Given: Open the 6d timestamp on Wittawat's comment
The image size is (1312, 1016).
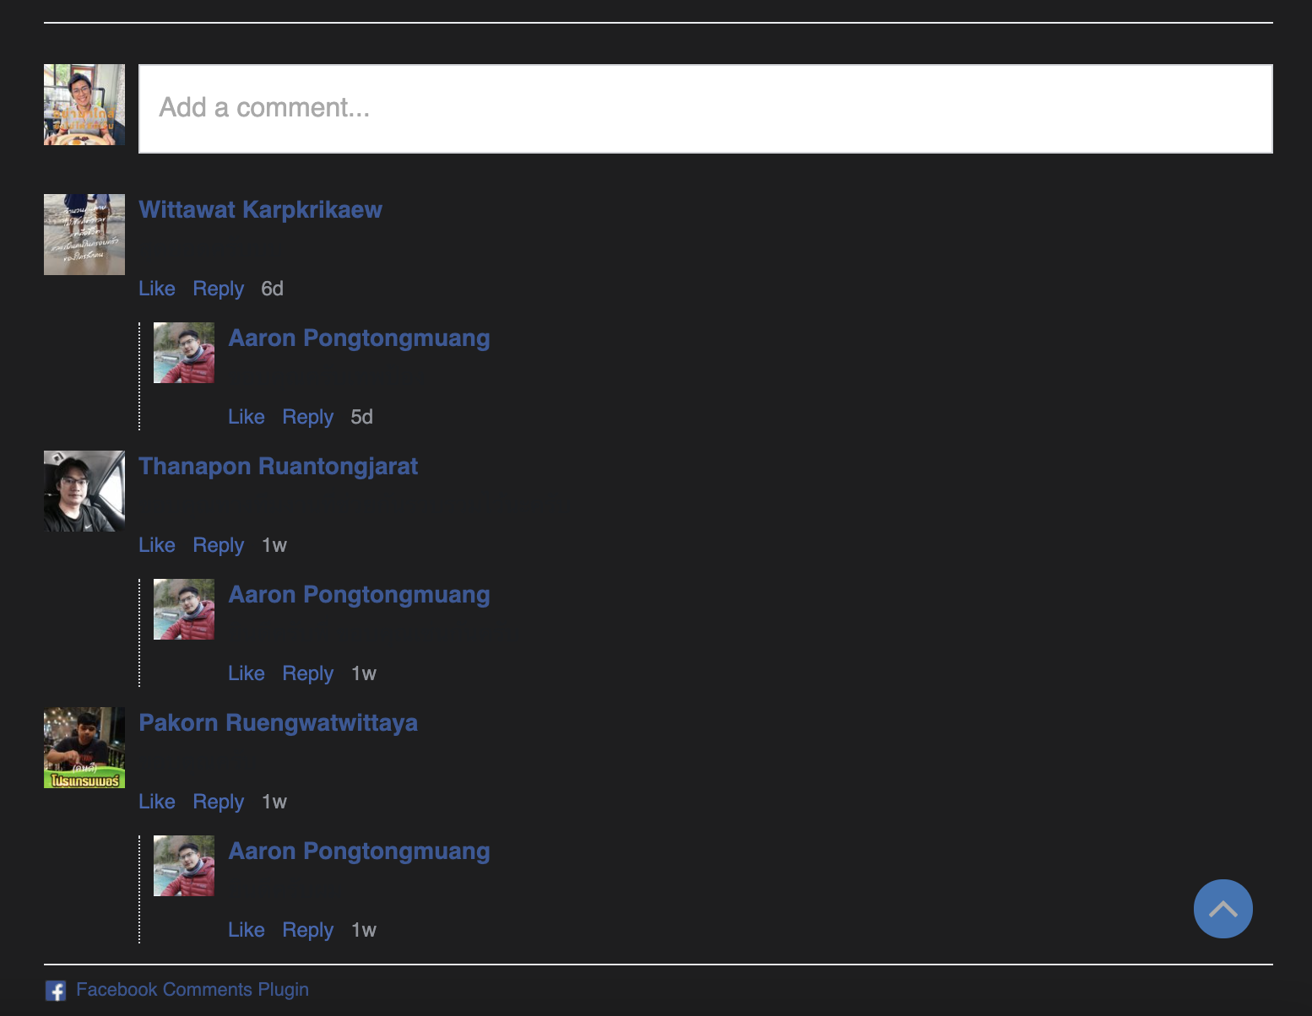Looking at the screenshot, I should click(x=272, y=289).
